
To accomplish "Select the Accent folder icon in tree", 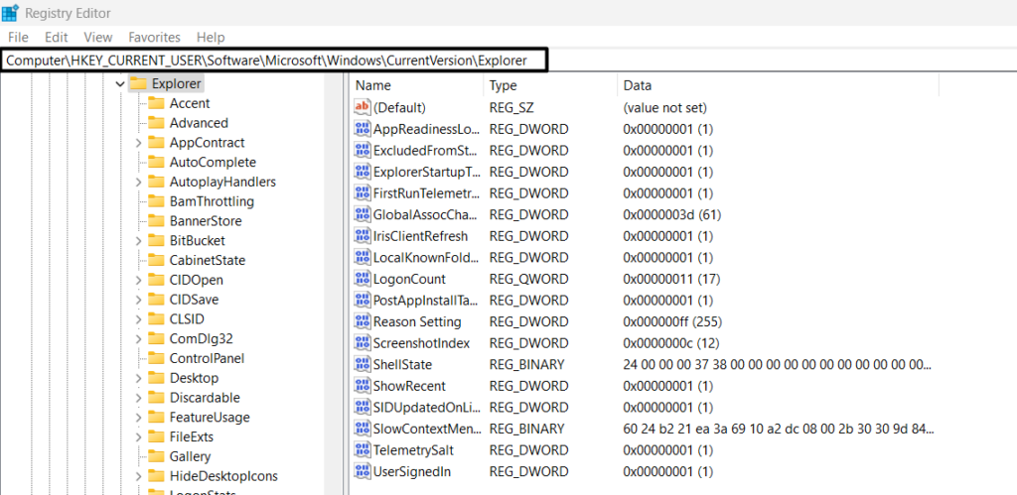I will (156, 103).
